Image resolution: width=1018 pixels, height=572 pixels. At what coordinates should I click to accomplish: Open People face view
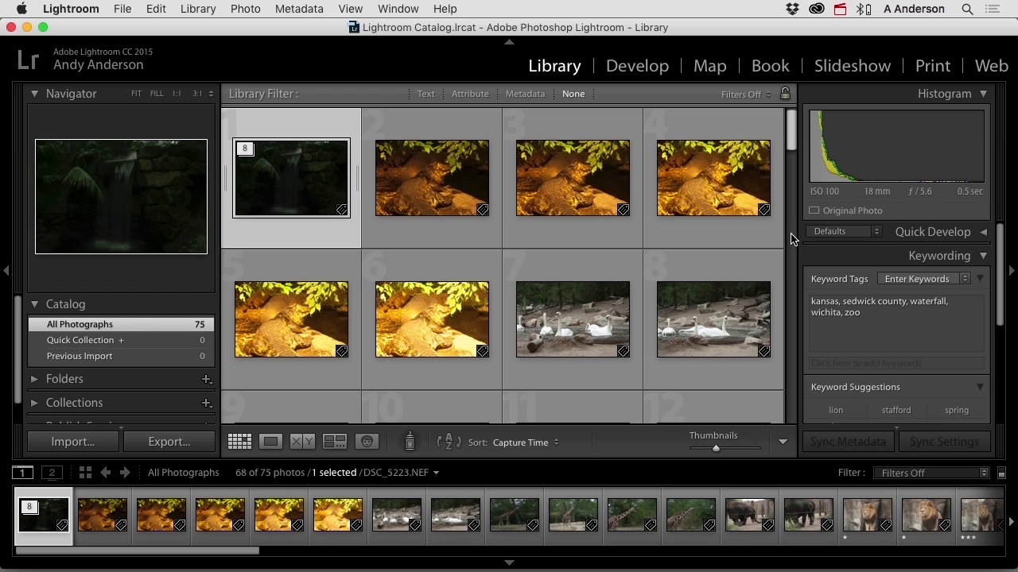tap(367, 442)
